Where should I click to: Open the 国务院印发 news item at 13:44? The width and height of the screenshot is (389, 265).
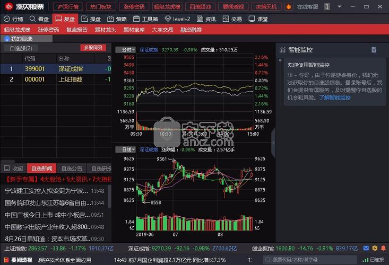pyautogui.click(x=55, y=203)
